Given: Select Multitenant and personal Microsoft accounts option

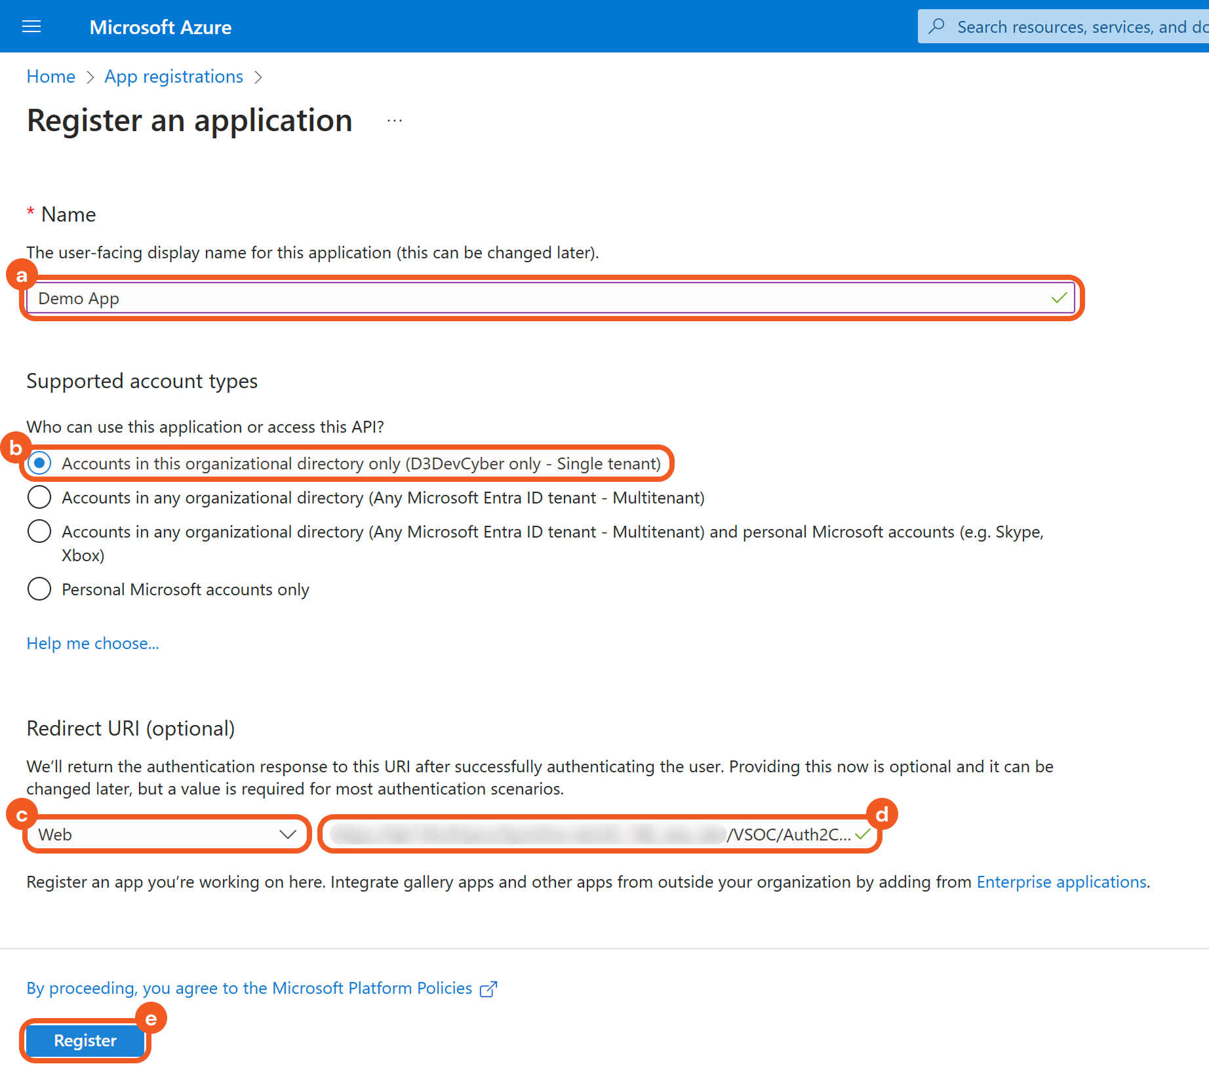Looking at the screenshot, I should 39,532.
